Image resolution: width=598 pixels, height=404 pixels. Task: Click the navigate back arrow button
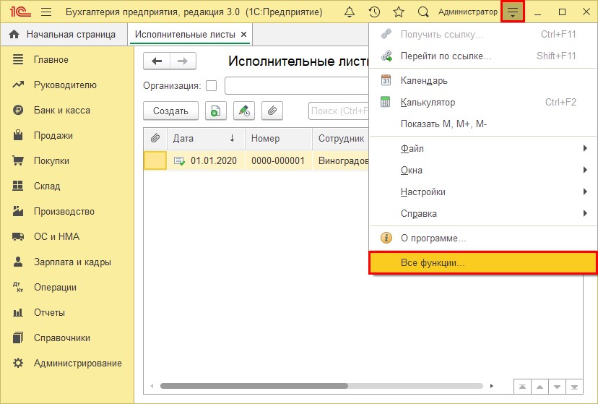[x=157, y=61]
